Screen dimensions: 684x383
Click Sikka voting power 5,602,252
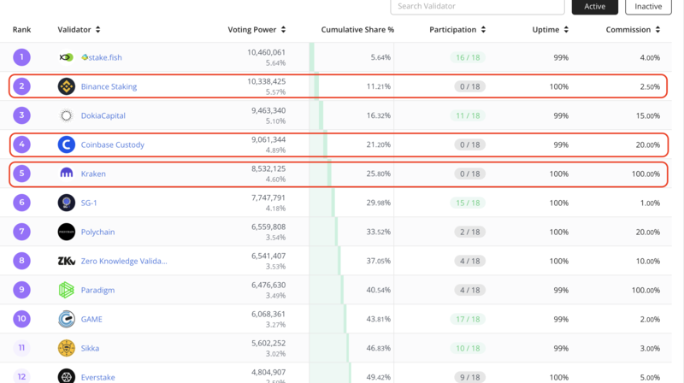click(268, 344)
